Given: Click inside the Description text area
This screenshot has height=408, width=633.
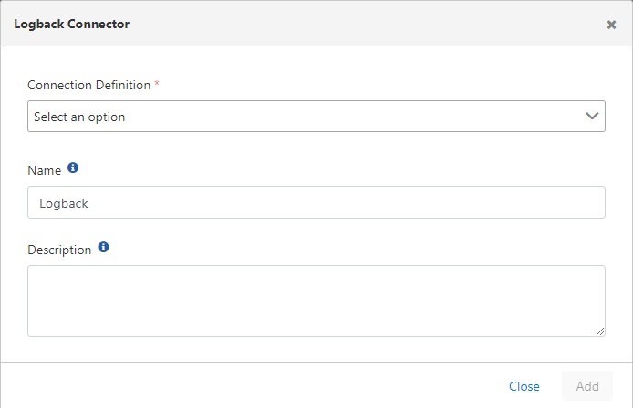Looking at the screenshot, I should coord(316,301).
